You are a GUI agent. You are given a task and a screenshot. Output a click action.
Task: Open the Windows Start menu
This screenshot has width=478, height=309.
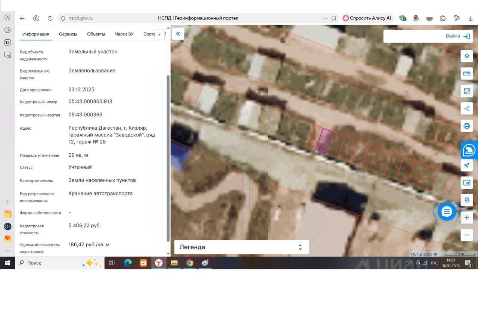tap(7, 263)
